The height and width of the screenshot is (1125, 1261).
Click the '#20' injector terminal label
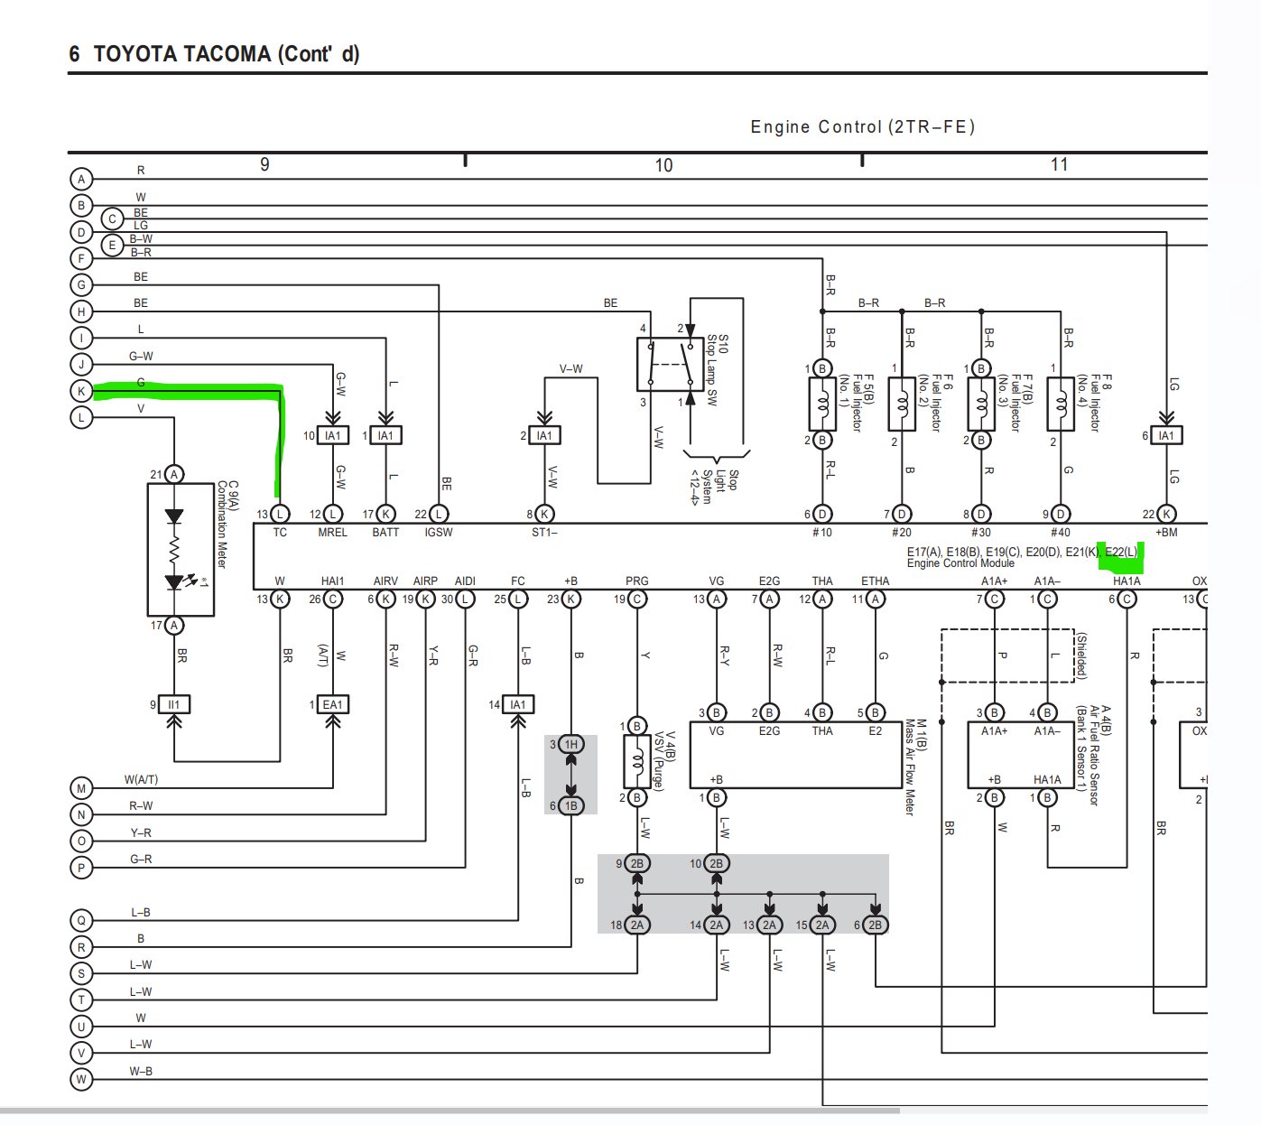[901, 533]
